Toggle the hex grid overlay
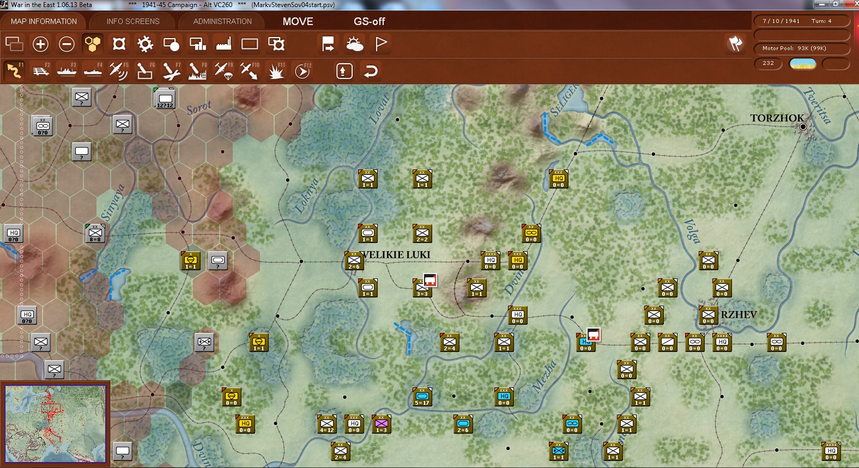 pyautogui.click(x=93, y=44)
